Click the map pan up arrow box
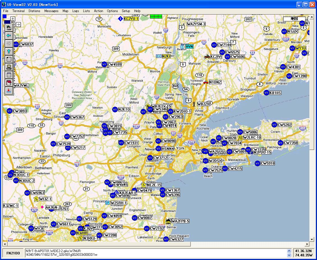The height and width of the screenshot is (260, 317). (x=13, y=19)
